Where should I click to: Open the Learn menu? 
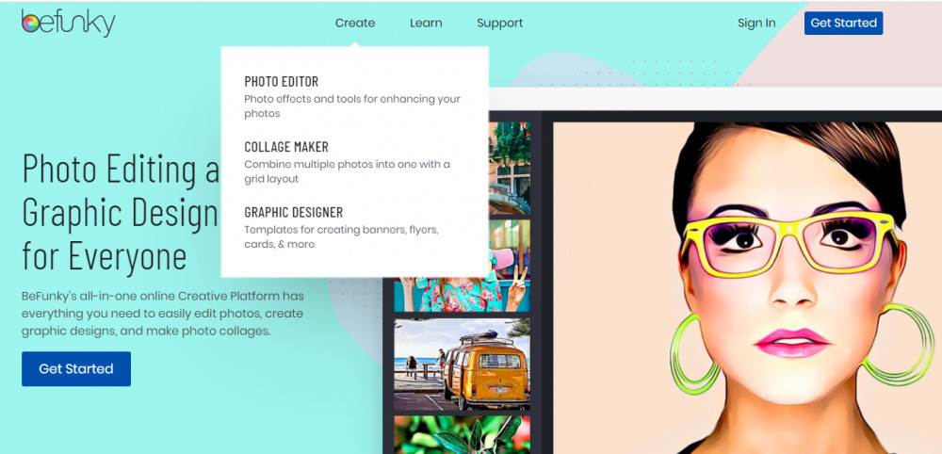pos(426,23)
